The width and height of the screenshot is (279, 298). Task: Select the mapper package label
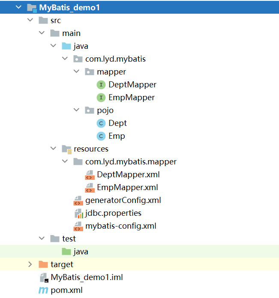[111, 72]
